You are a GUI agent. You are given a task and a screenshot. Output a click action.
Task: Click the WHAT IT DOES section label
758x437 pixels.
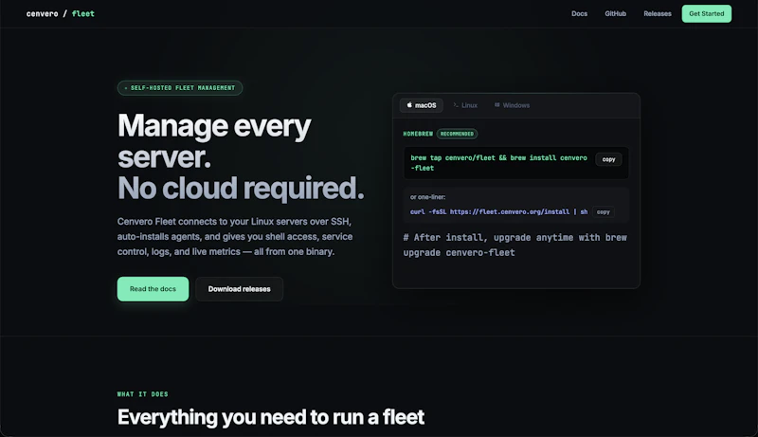(143, 394)
